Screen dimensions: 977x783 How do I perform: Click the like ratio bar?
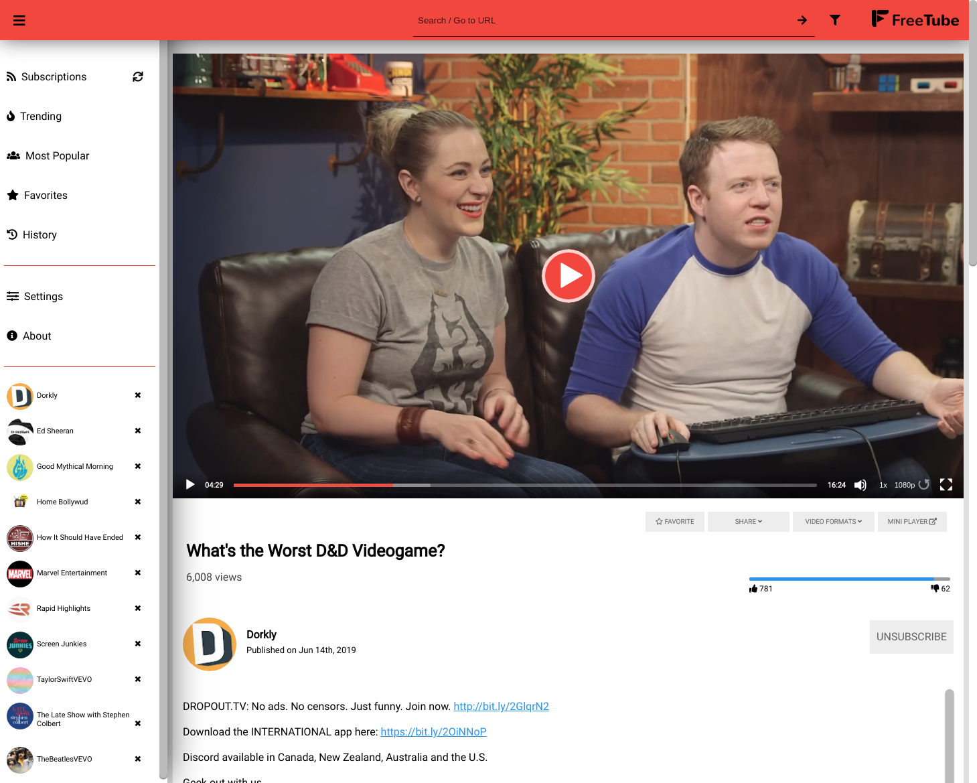tap(850, 579)
